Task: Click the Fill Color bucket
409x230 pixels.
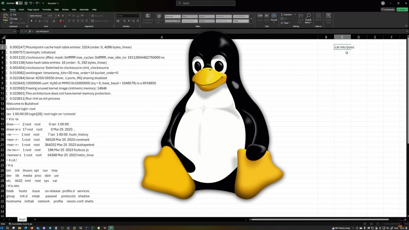Action: point(53,21)
